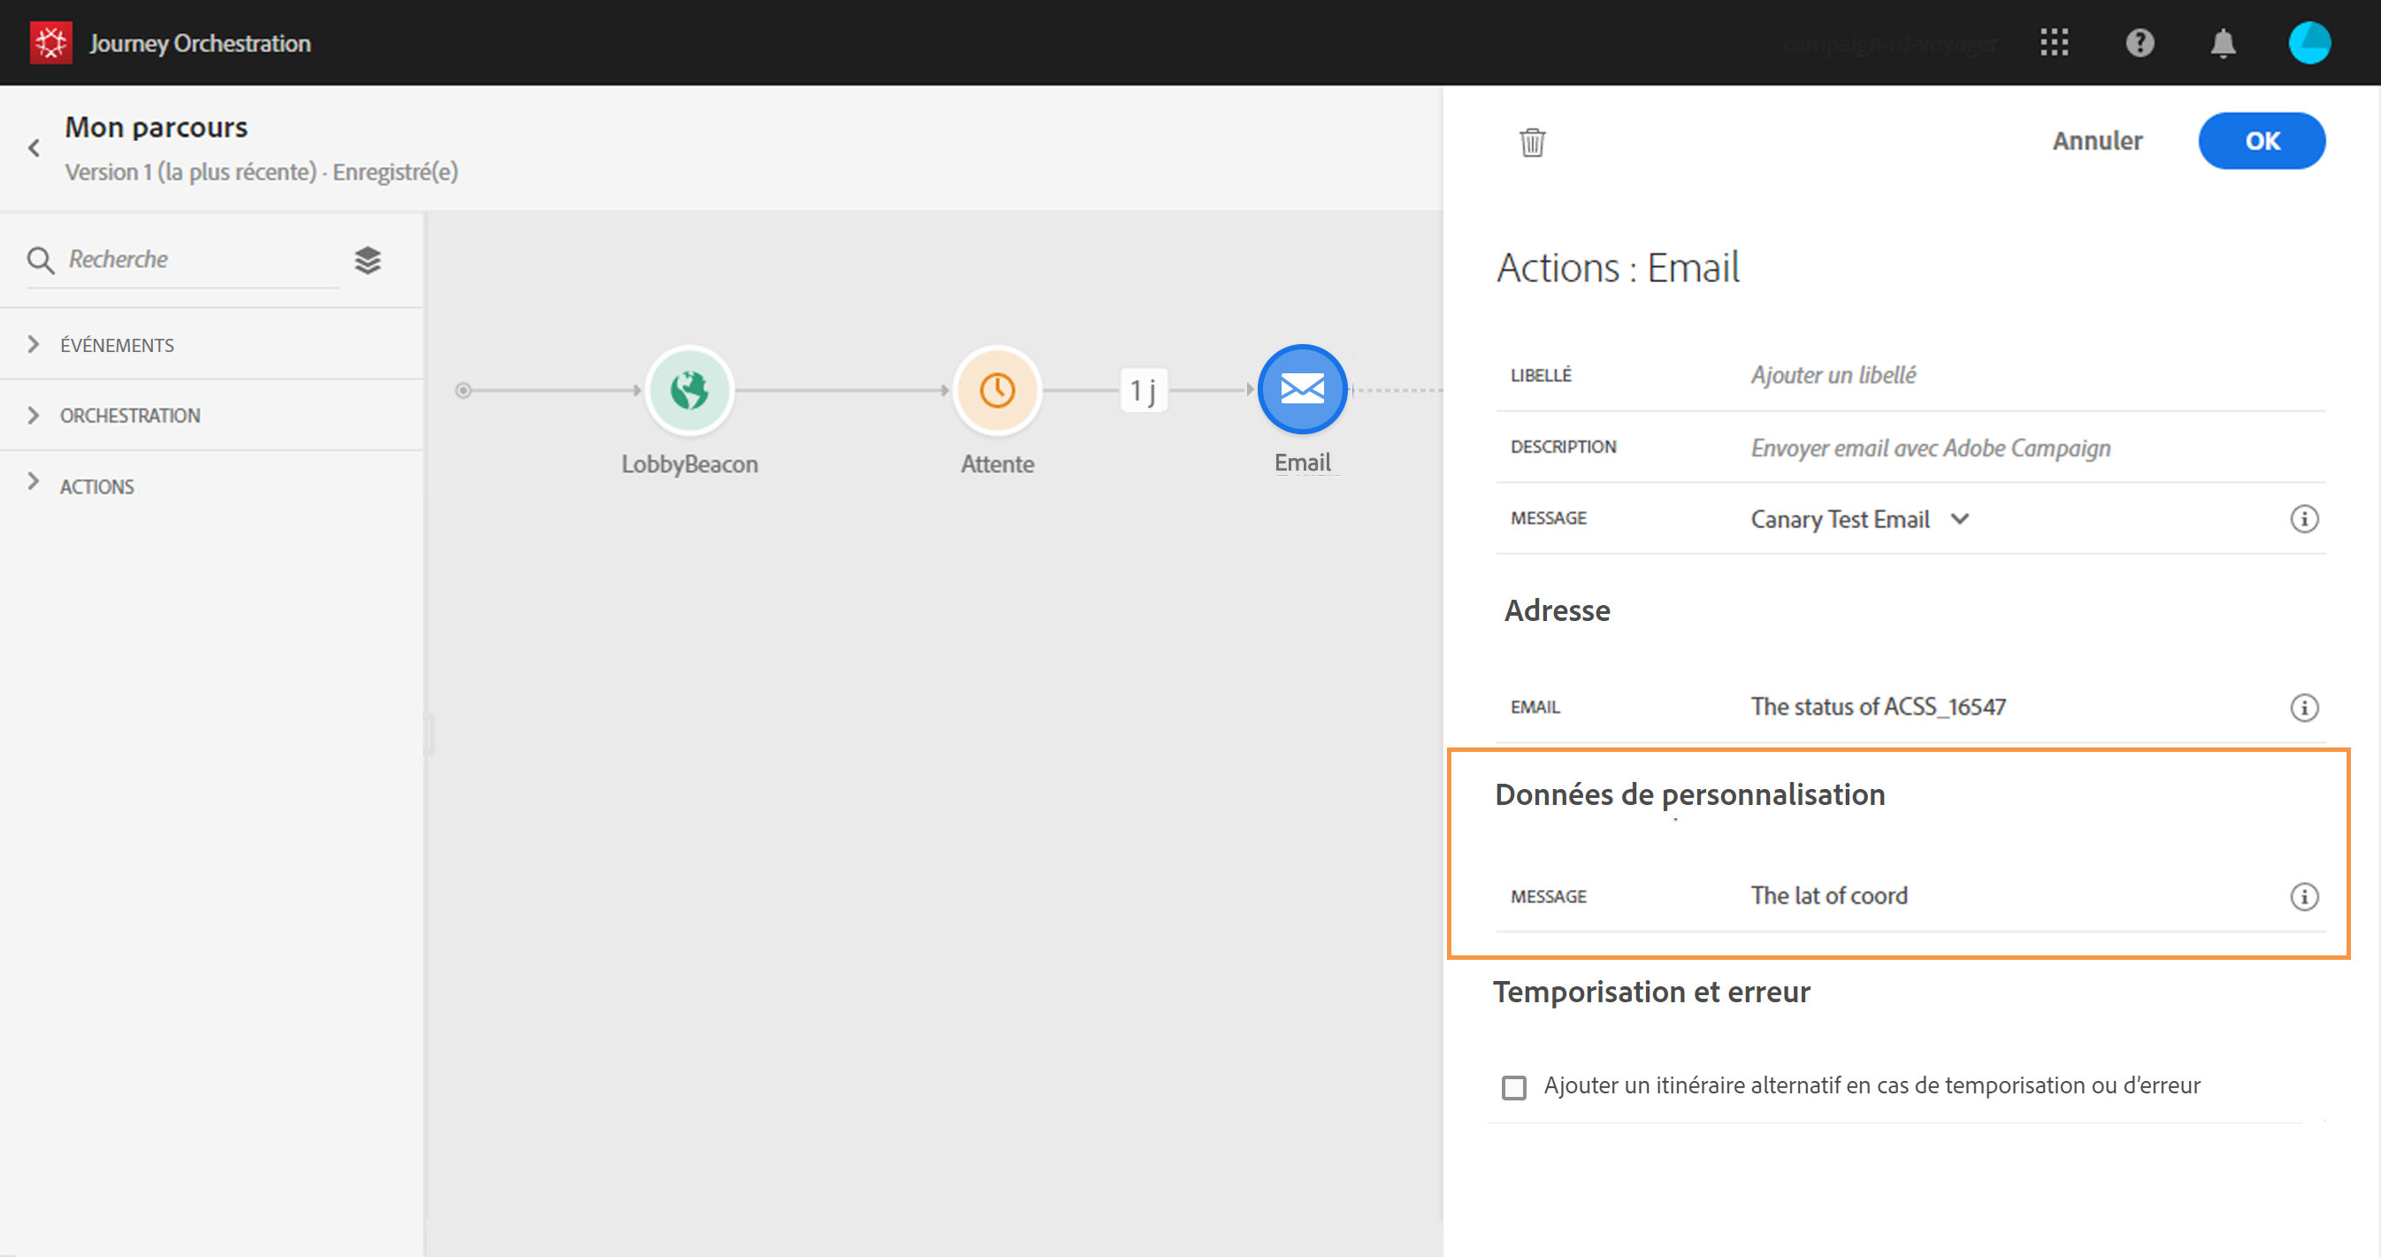Select the Attente wait clock node
Screen dimensions: 2381x1257
coord(997,390)
